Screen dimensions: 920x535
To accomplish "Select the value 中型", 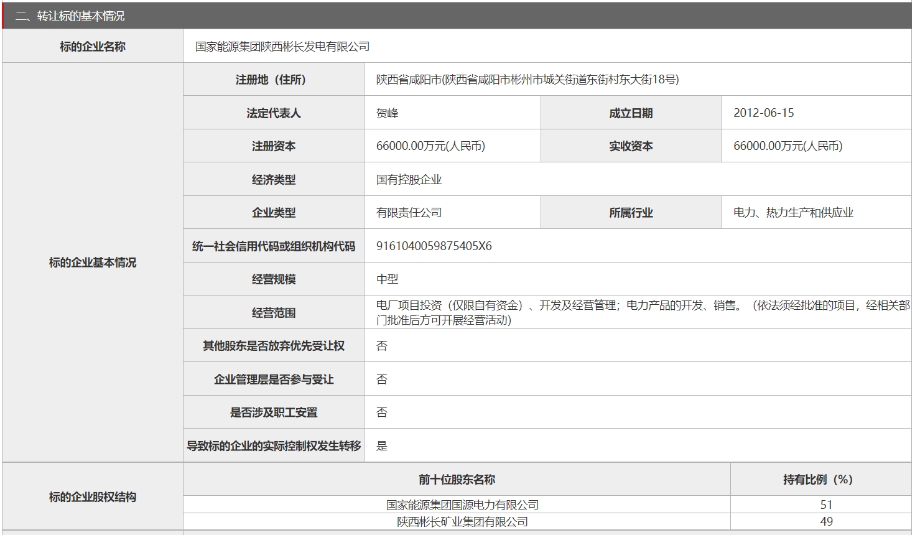I will tap(387, 279).
